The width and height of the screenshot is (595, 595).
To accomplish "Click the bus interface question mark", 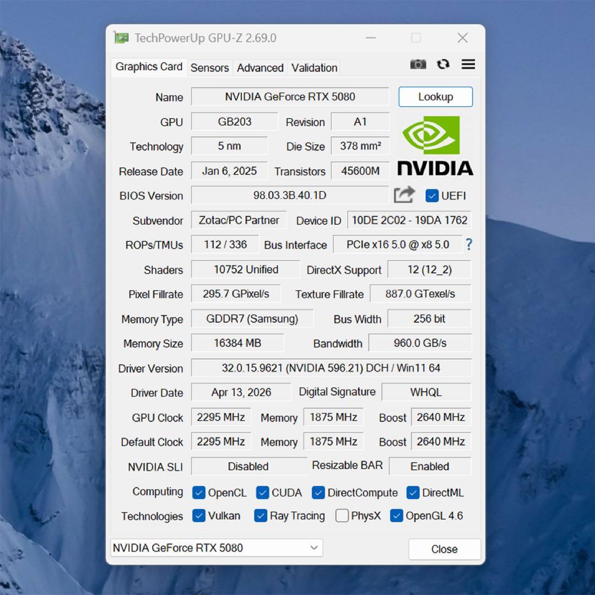I will (469, 245).
